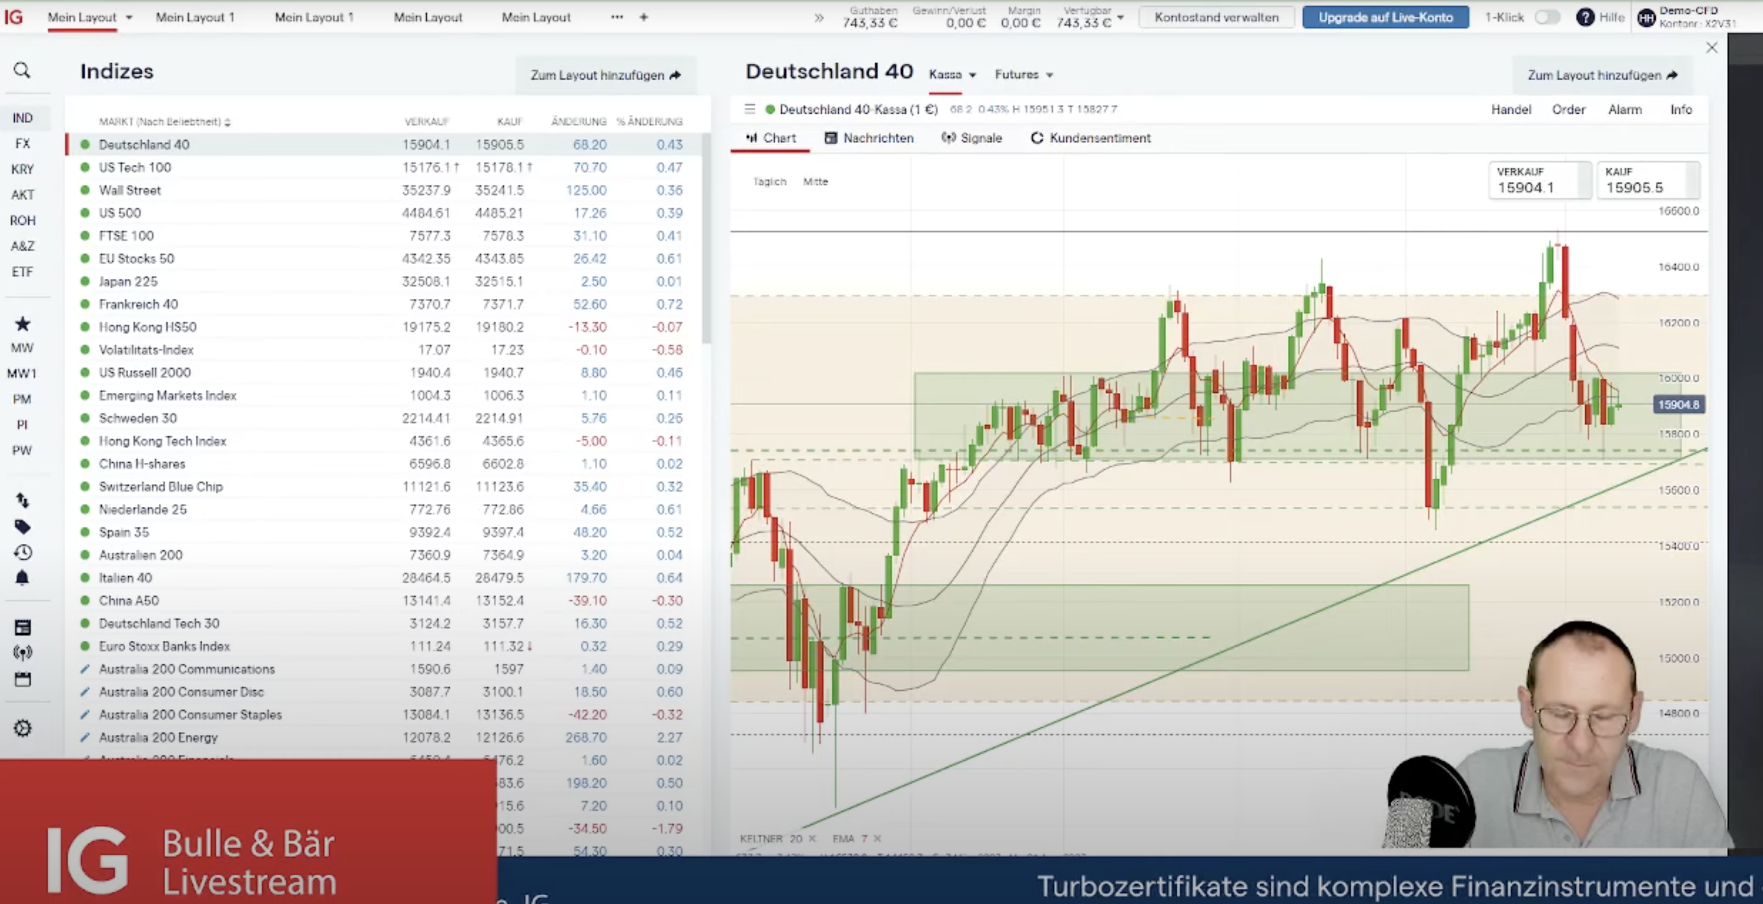Select the Hong Kong HS50 row
1763x904 pixels.
[384, 327]
